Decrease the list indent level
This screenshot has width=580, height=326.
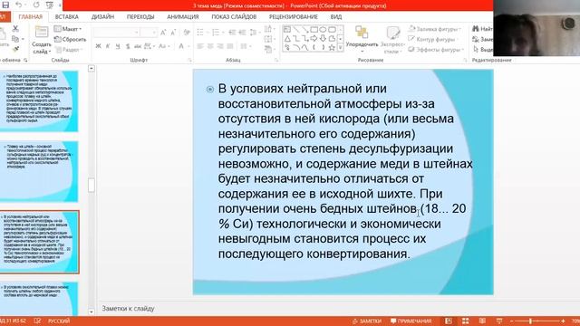point(232,33)
